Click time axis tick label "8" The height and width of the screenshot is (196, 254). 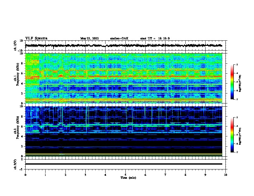(x=185, y=175)
